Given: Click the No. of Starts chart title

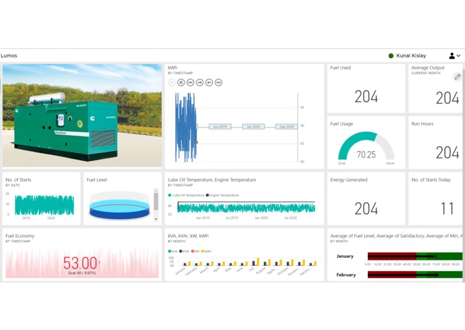Looking at the screenshot, I should tap(18, 180).
